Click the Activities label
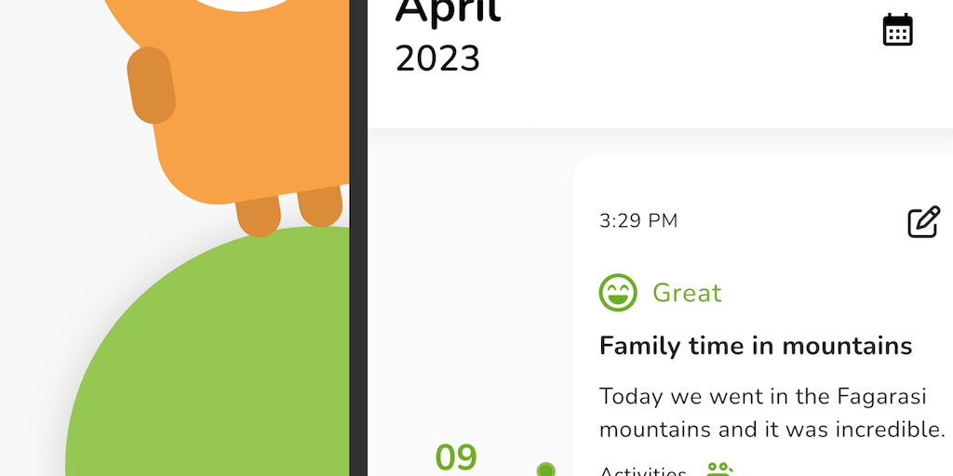Viewport: 953px width, 476px height. tap(642, 470)
